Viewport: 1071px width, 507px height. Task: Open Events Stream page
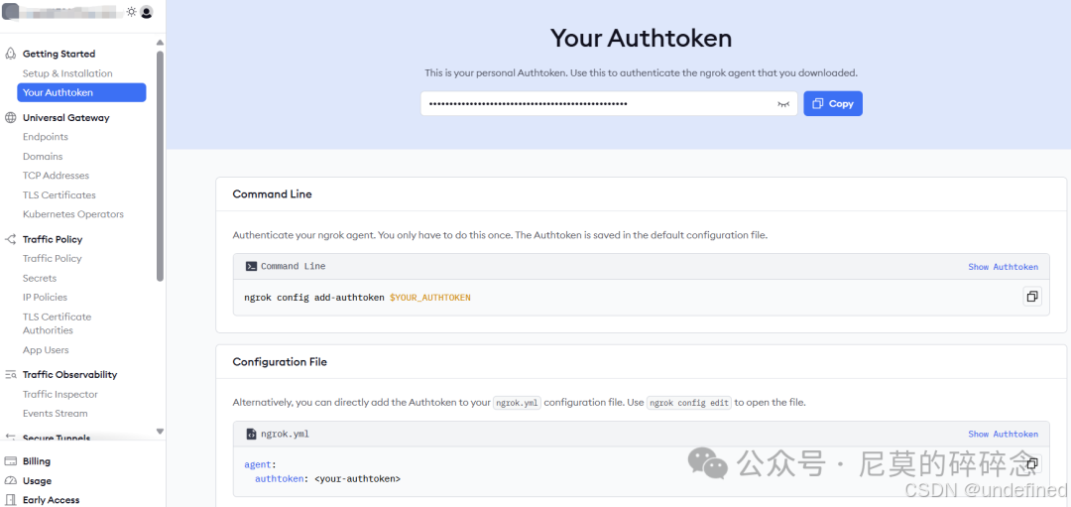pos(56,414)
